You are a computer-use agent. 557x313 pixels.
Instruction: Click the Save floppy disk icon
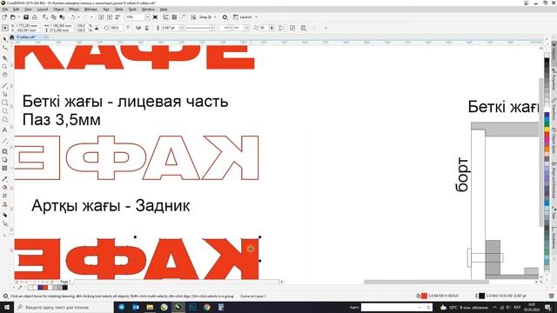(26, 17)
